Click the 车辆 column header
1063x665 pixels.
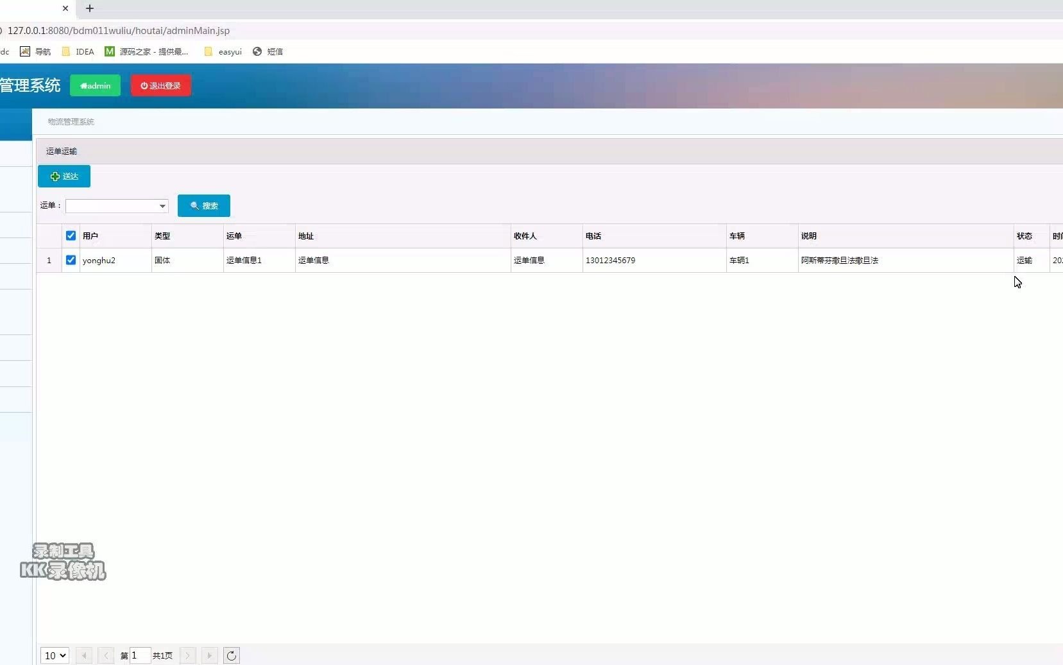point(762,236)
